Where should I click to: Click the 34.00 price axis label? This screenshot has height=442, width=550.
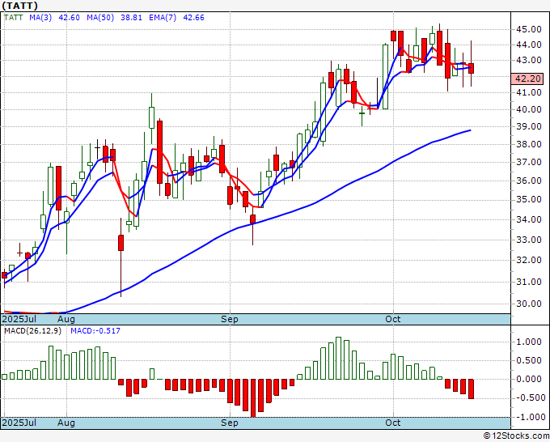click(529, 219)
